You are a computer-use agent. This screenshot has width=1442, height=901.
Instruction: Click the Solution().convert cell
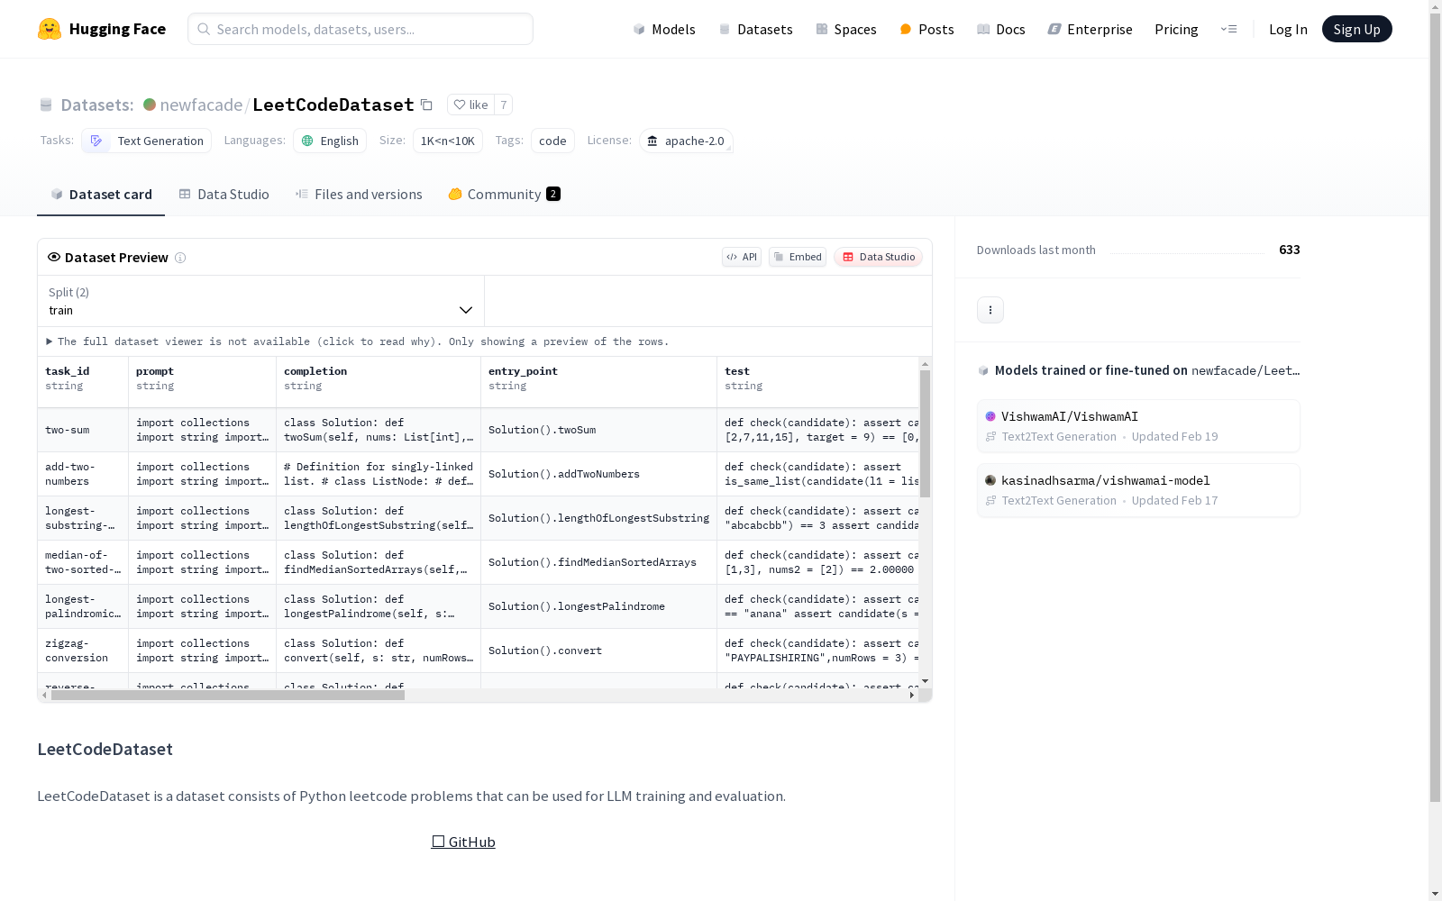(599, 651)
